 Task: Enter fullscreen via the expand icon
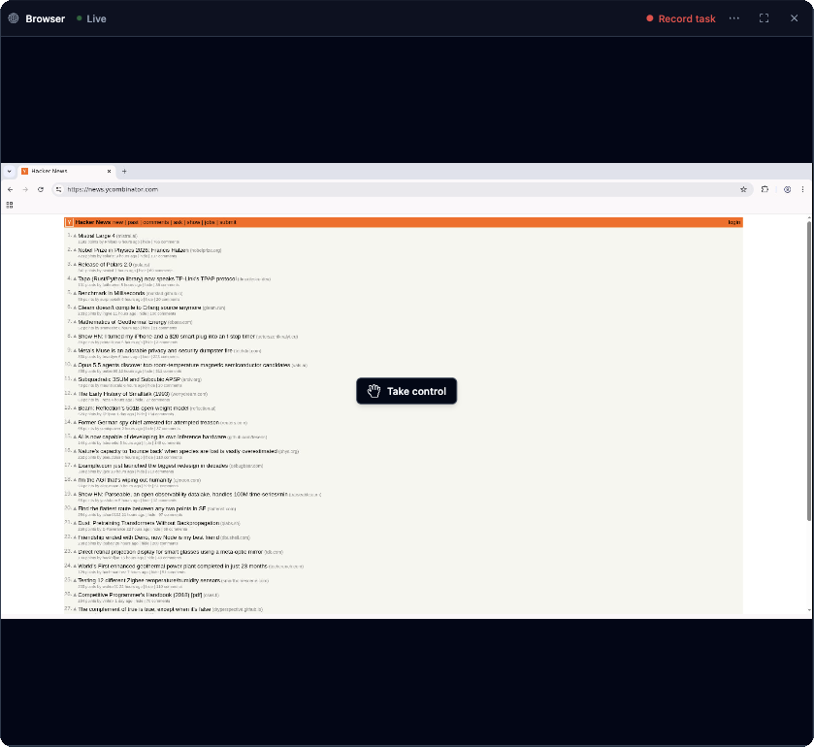[764, 18]
